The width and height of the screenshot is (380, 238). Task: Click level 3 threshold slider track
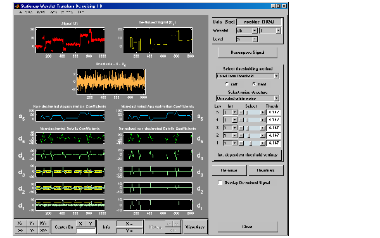coord(252,128)
